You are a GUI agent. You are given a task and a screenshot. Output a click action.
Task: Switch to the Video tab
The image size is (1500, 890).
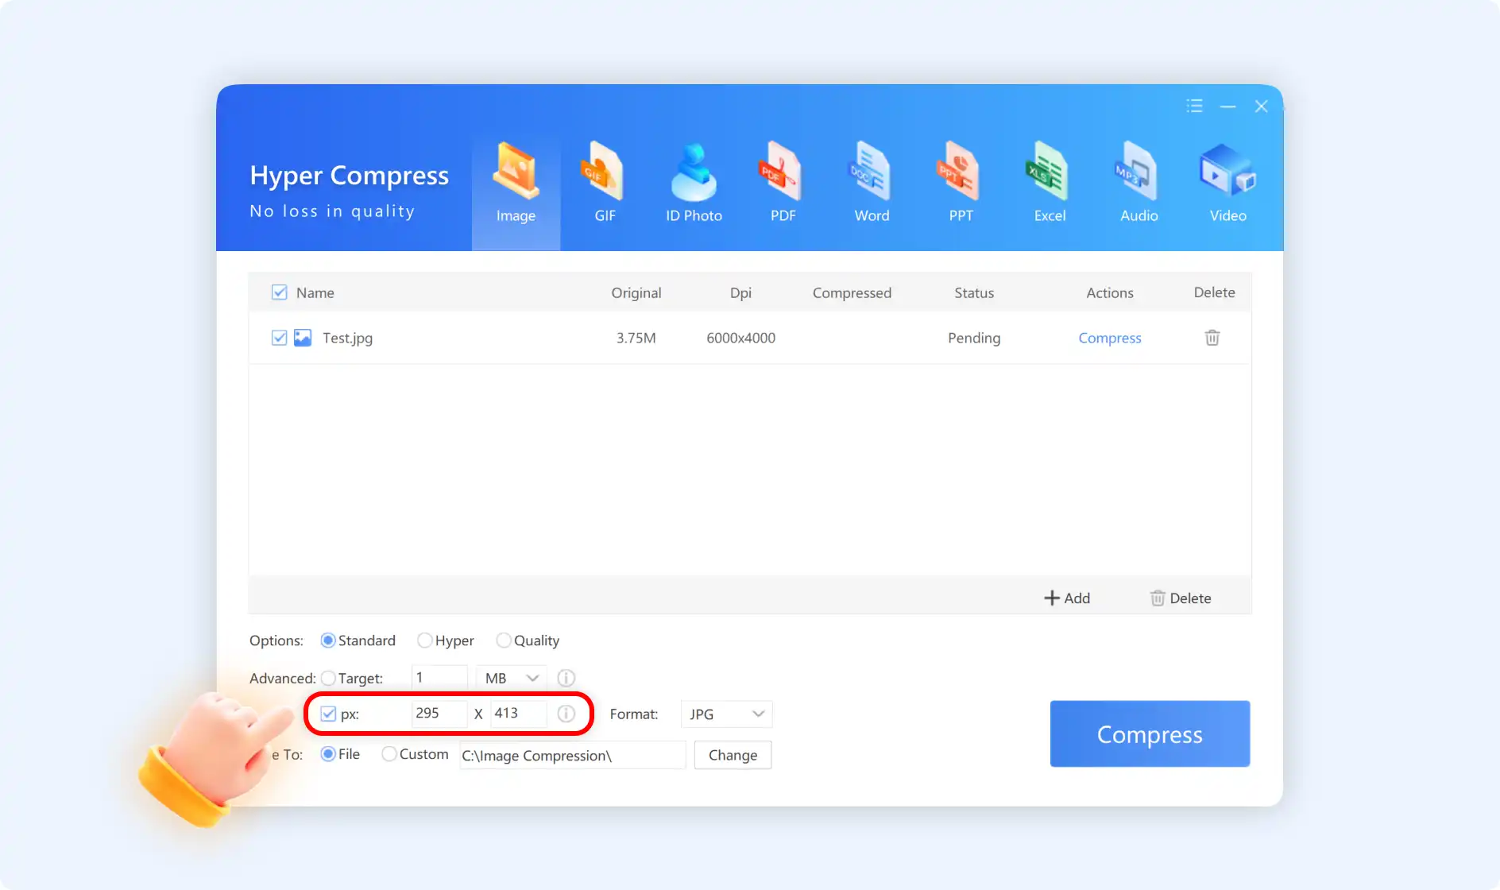click(x=1227, y=184)
